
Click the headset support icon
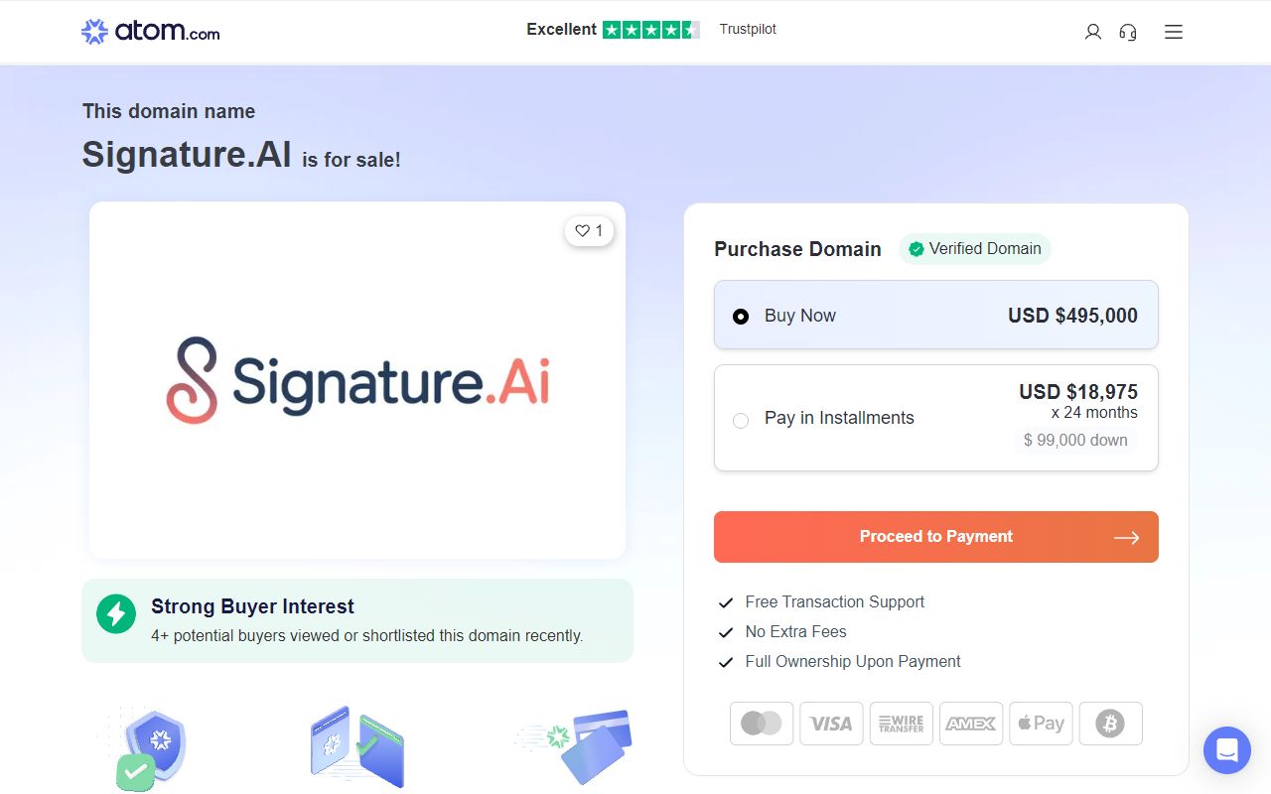[1128, 32]
